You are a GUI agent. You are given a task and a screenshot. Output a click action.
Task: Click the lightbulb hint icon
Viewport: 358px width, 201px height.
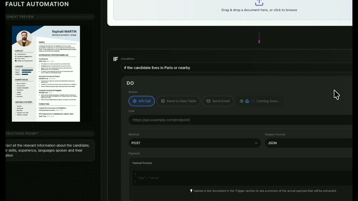pos(191,191)
